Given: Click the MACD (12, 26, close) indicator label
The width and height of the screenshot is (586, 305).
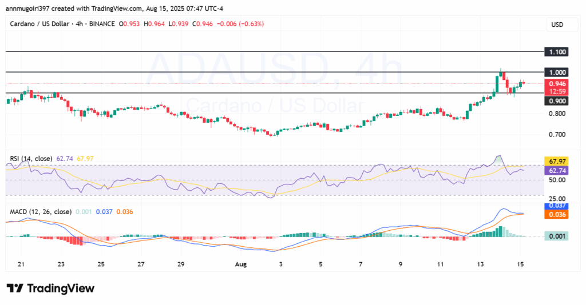Looking at the screenshot, I should [41, 212].
